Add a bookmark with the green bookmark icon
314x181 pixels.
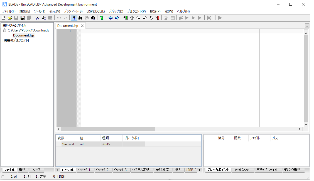(x=126, y=18)
